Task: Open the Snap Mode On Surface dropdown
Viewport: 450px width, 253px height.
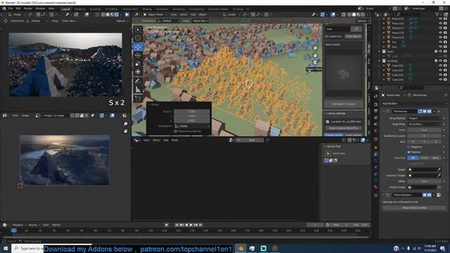Action: 424,124
